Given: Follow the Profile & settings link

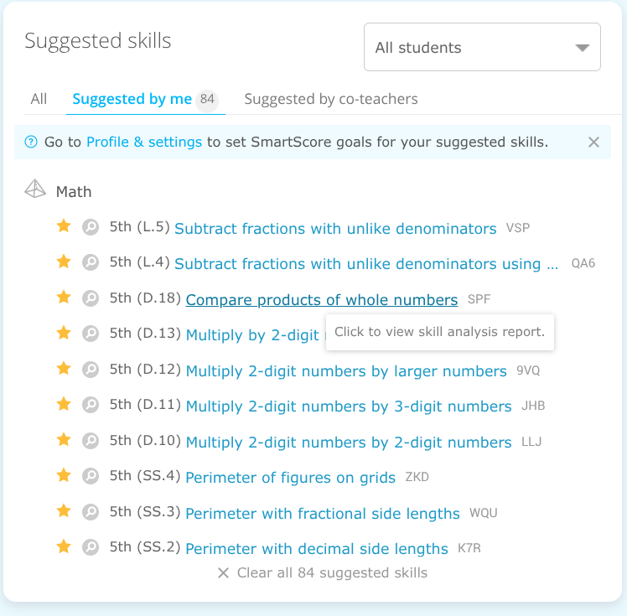Looking at the screenshot, I should [x=144, y=142].
